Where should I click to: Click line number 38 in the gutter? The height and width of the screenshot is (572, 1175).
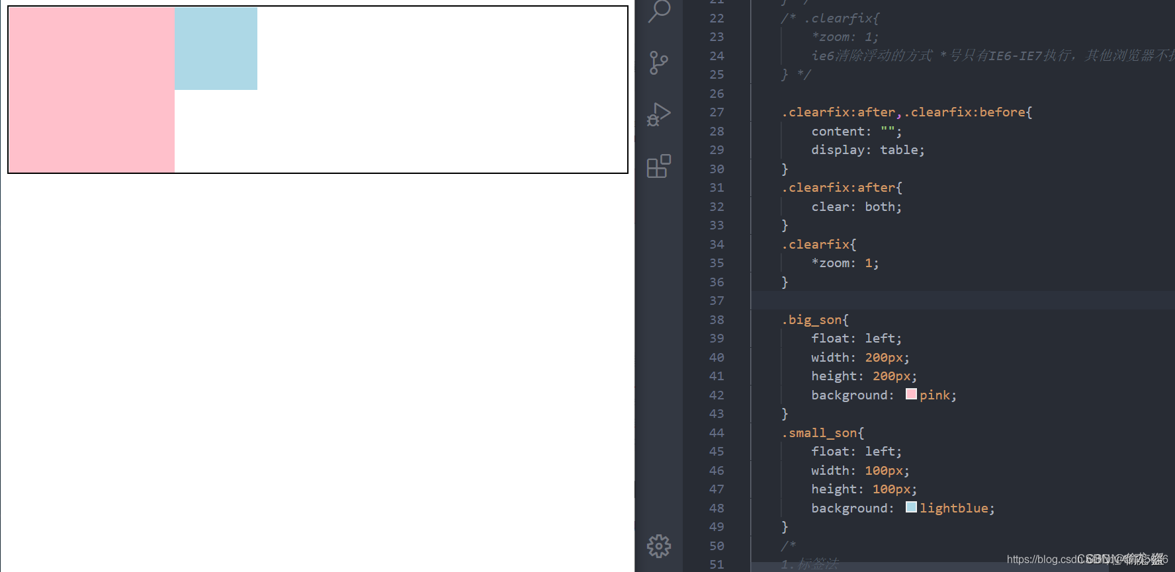point(717,320)
